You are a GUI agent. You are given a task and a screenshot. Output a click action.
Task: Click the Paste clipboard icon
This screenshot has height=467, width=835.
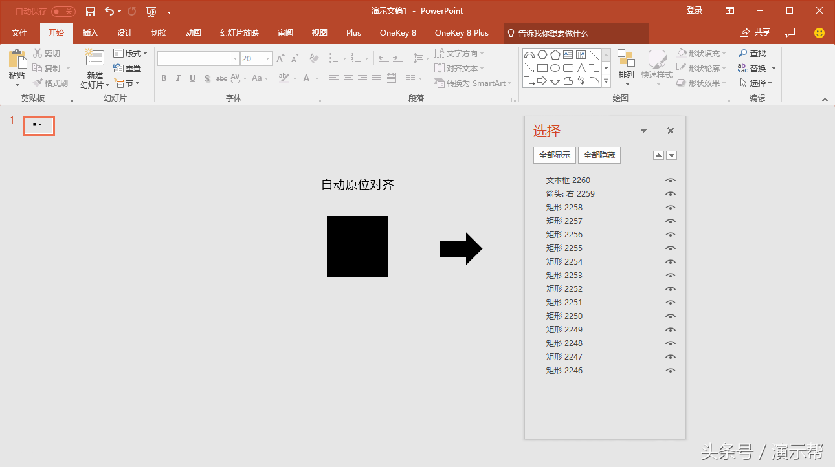(17, 60)
